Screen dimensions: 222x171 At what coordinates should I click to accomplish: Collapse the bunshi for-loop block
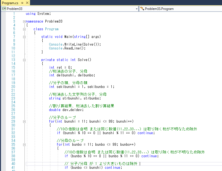24,122
